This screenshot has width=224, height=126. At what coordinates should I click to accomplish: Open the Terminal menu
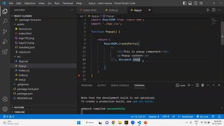[x=68, y=3]
